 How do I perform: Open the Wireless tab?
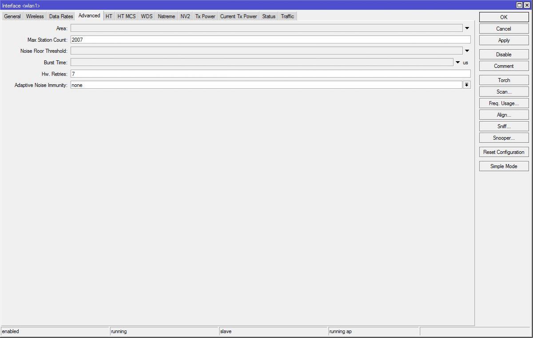coord(35,16)
